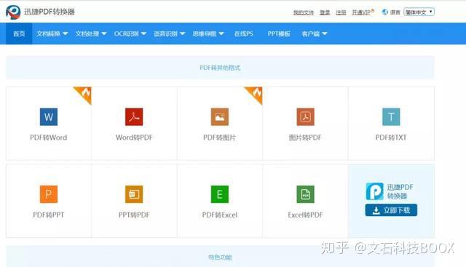Open the PDF转PPT orange P icon

coord(49,194)
